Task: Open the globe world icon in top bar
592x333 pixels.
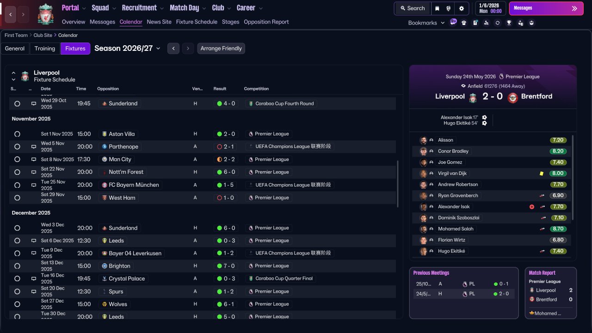Action: (x=449, y=8)
